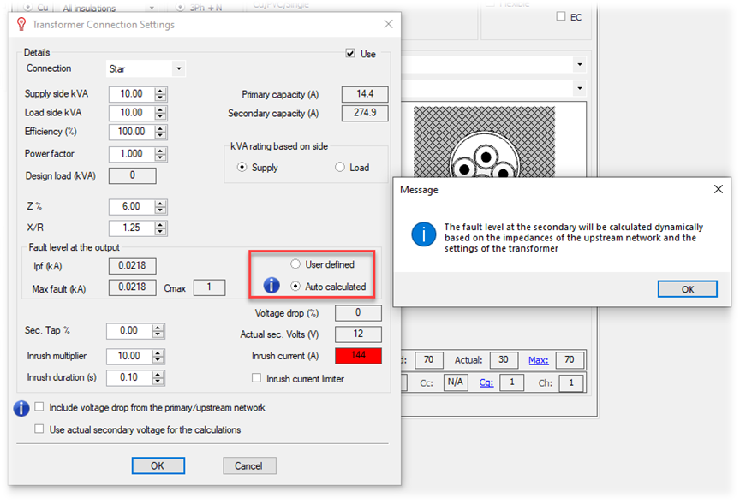740x503 pixels.
Task: Click the Z % value field
Action: tap(132, 206)
